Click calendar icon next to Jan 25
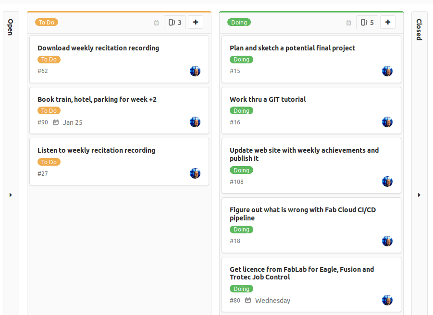 56,122
